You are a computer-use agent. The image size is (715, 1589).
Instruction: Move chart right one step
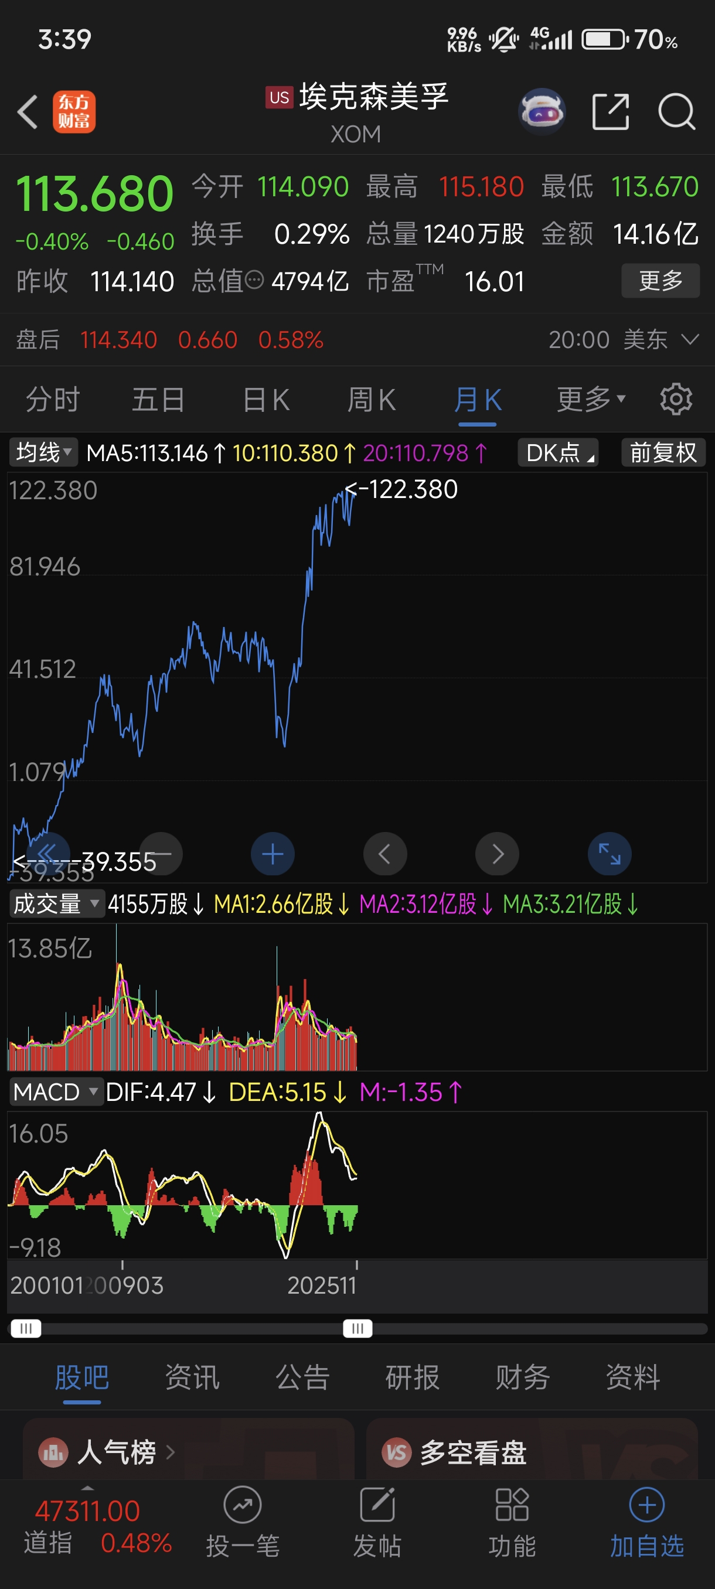coord(497,853)
